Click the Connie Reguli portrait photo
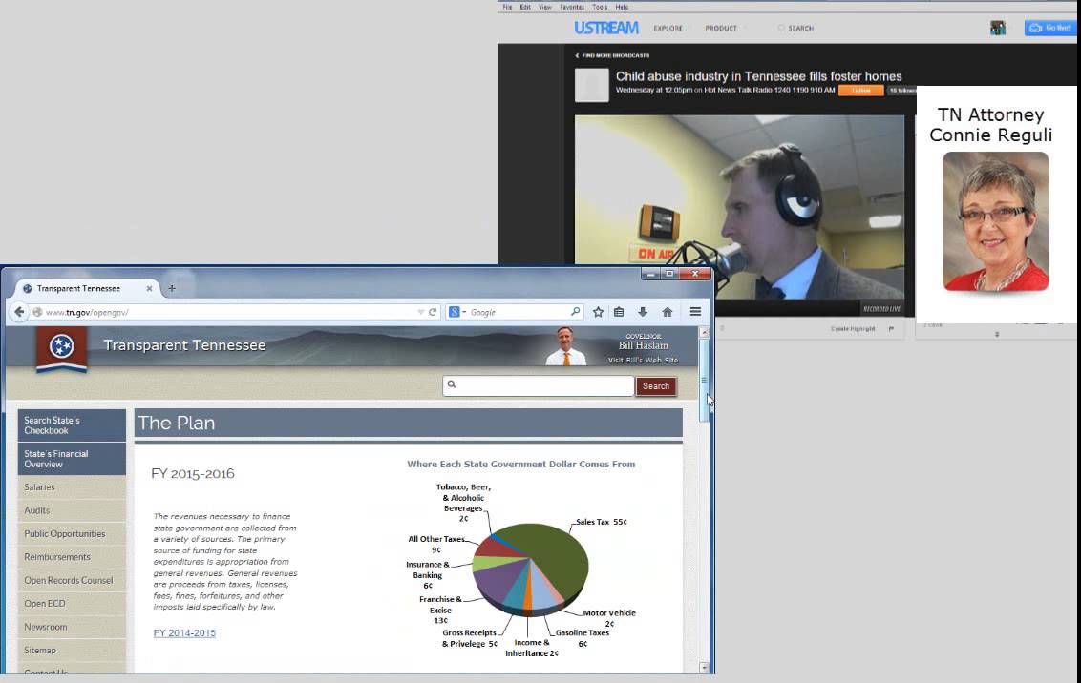This screenshot has height=683, width=1081. click(995, 221)
